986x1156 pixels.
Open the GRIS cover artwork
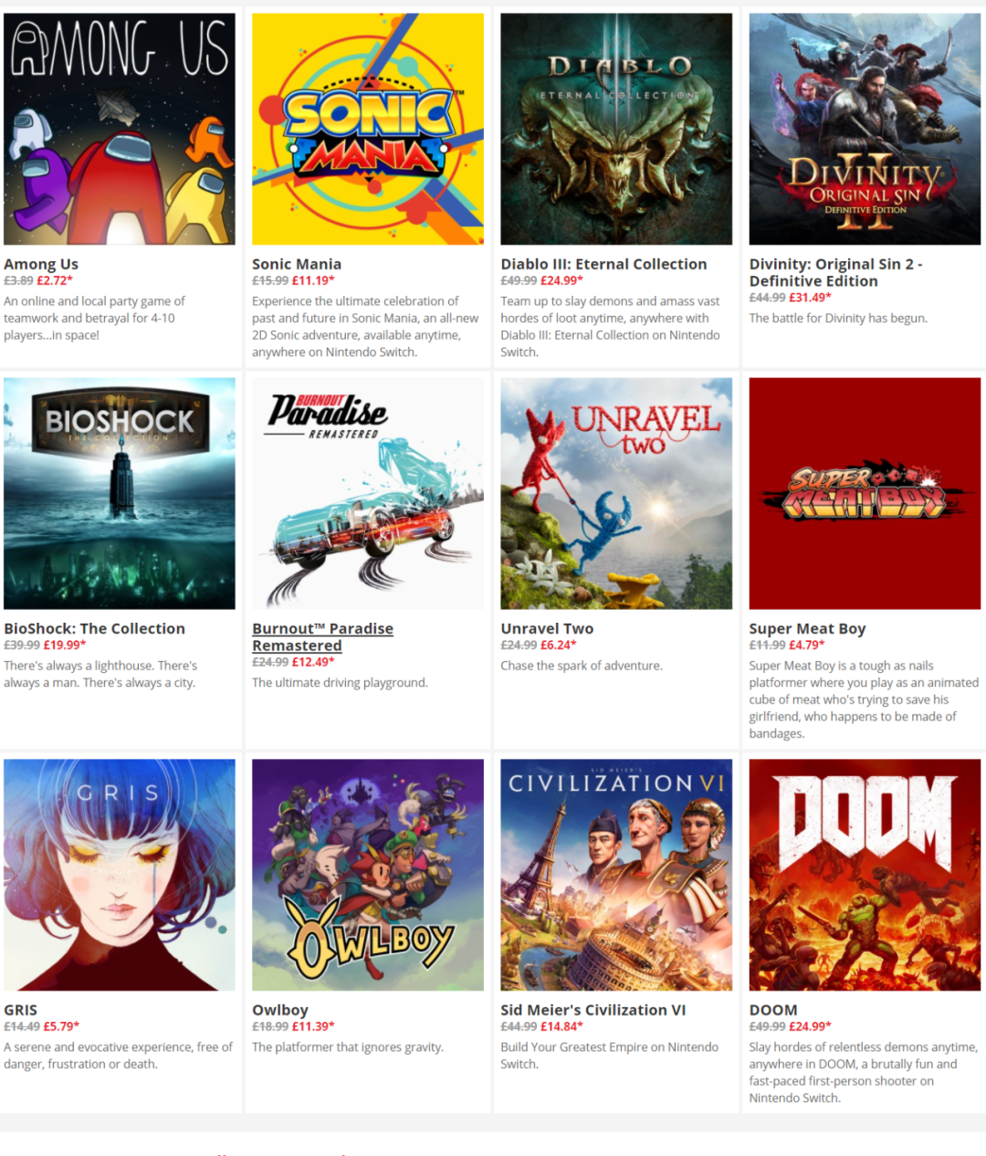pos(120,875)
